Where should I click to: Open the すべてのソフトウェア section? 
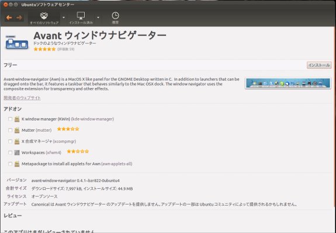click(x=44, y=18)
